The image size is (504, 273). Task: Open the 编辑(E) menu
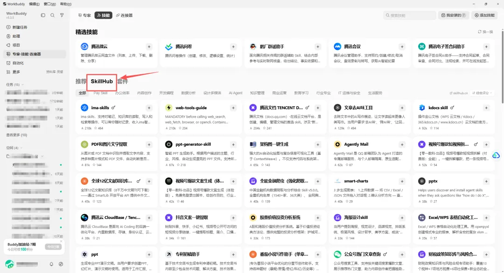tap(34, 4)
